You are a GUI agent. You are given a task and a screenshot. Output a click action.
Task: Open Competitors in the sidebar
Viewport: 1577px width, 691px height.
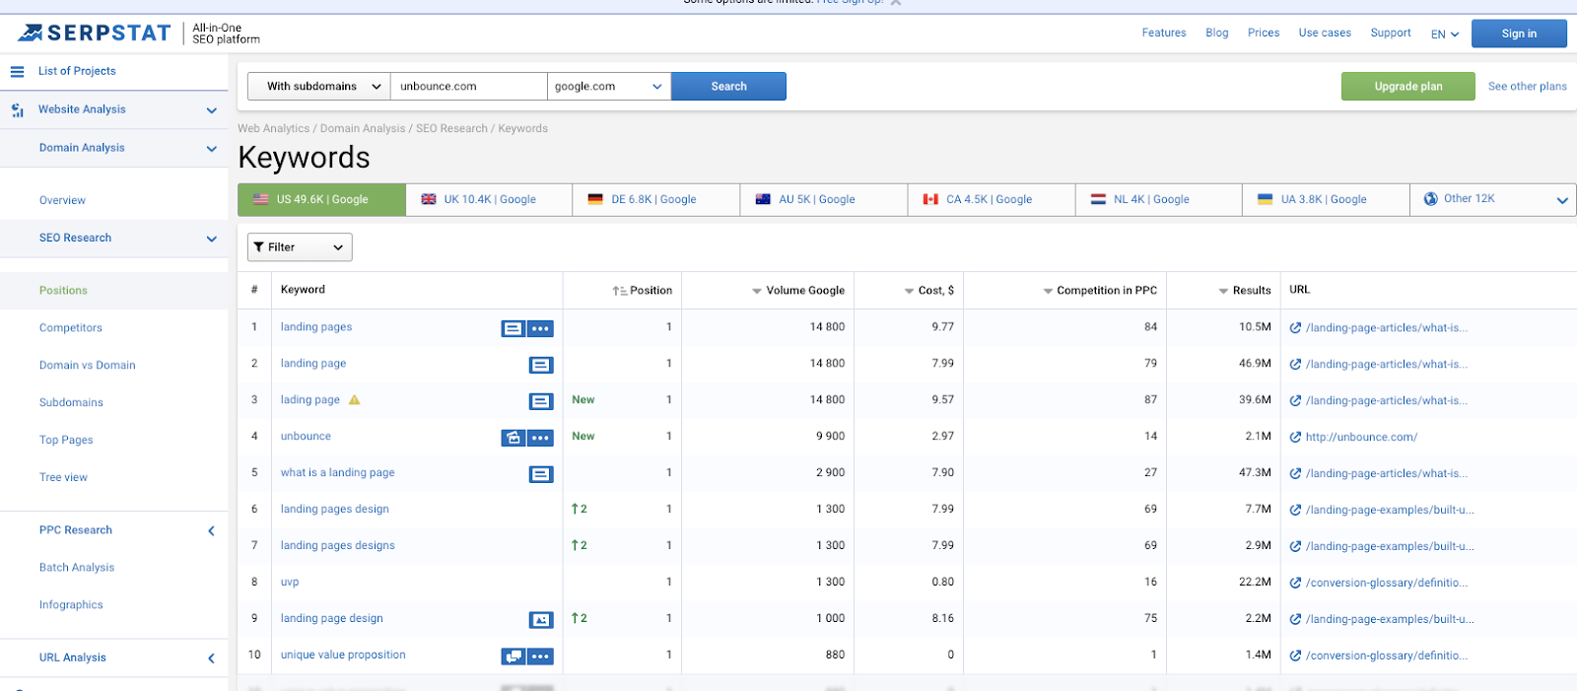71,328
